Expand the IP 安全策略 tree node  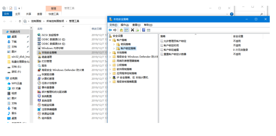110,78
